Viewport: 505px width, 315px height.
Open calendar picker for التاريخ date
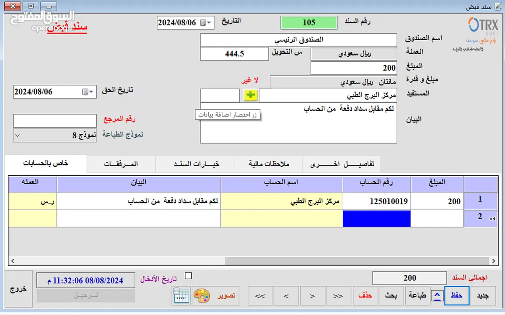(205, 23)
